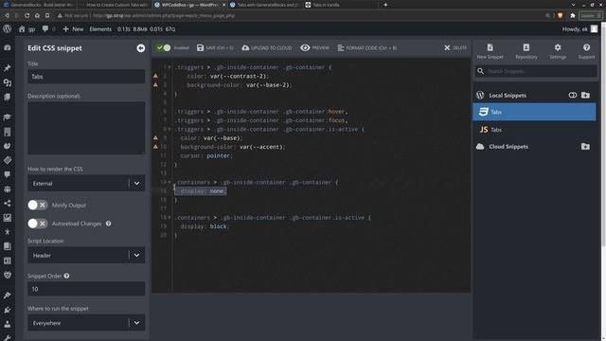Add new folder in Cloud Snippets
This screenshot has height=341, width=606.
[585, 147]
